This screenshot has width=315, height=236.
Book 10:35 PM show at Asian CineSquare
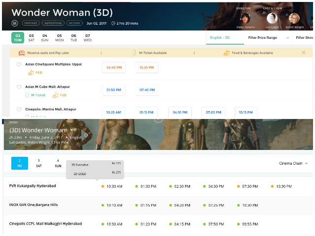[x=147, y=68]
